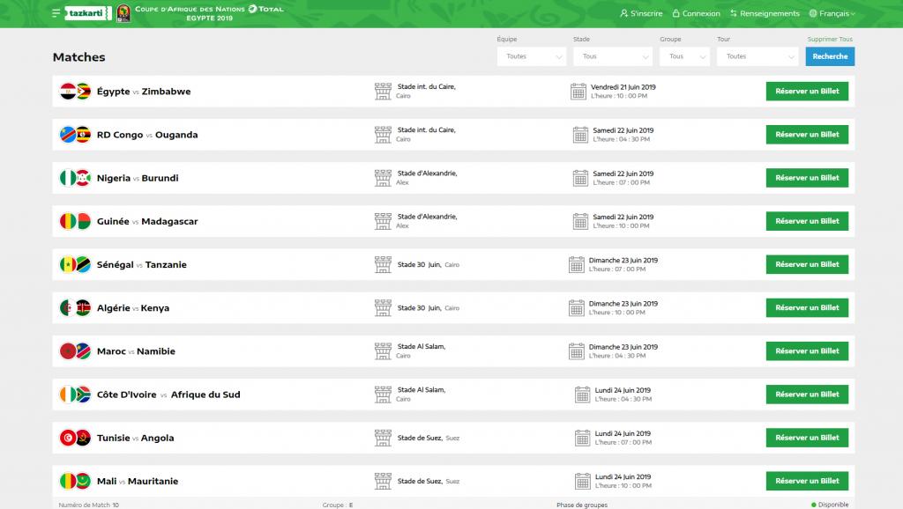The height and width of the screenshot is (509, 903).
Task: Click the Mali vs Mauritanie match title
Action: (138, 481)
